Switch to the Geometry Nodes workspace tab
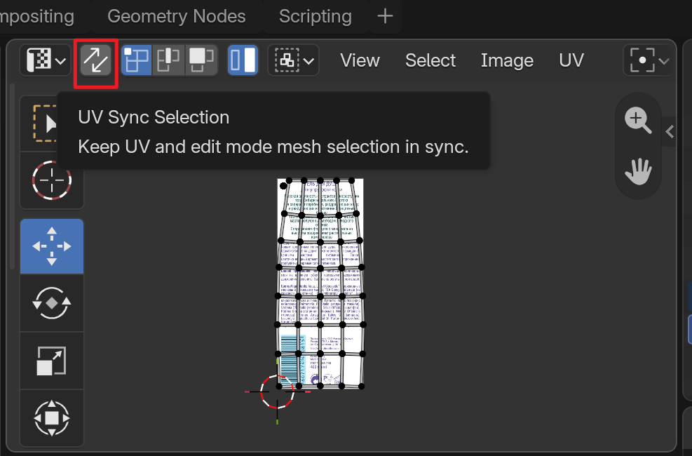Viewport: 692px width, 456px height. (x=177, y=16)
